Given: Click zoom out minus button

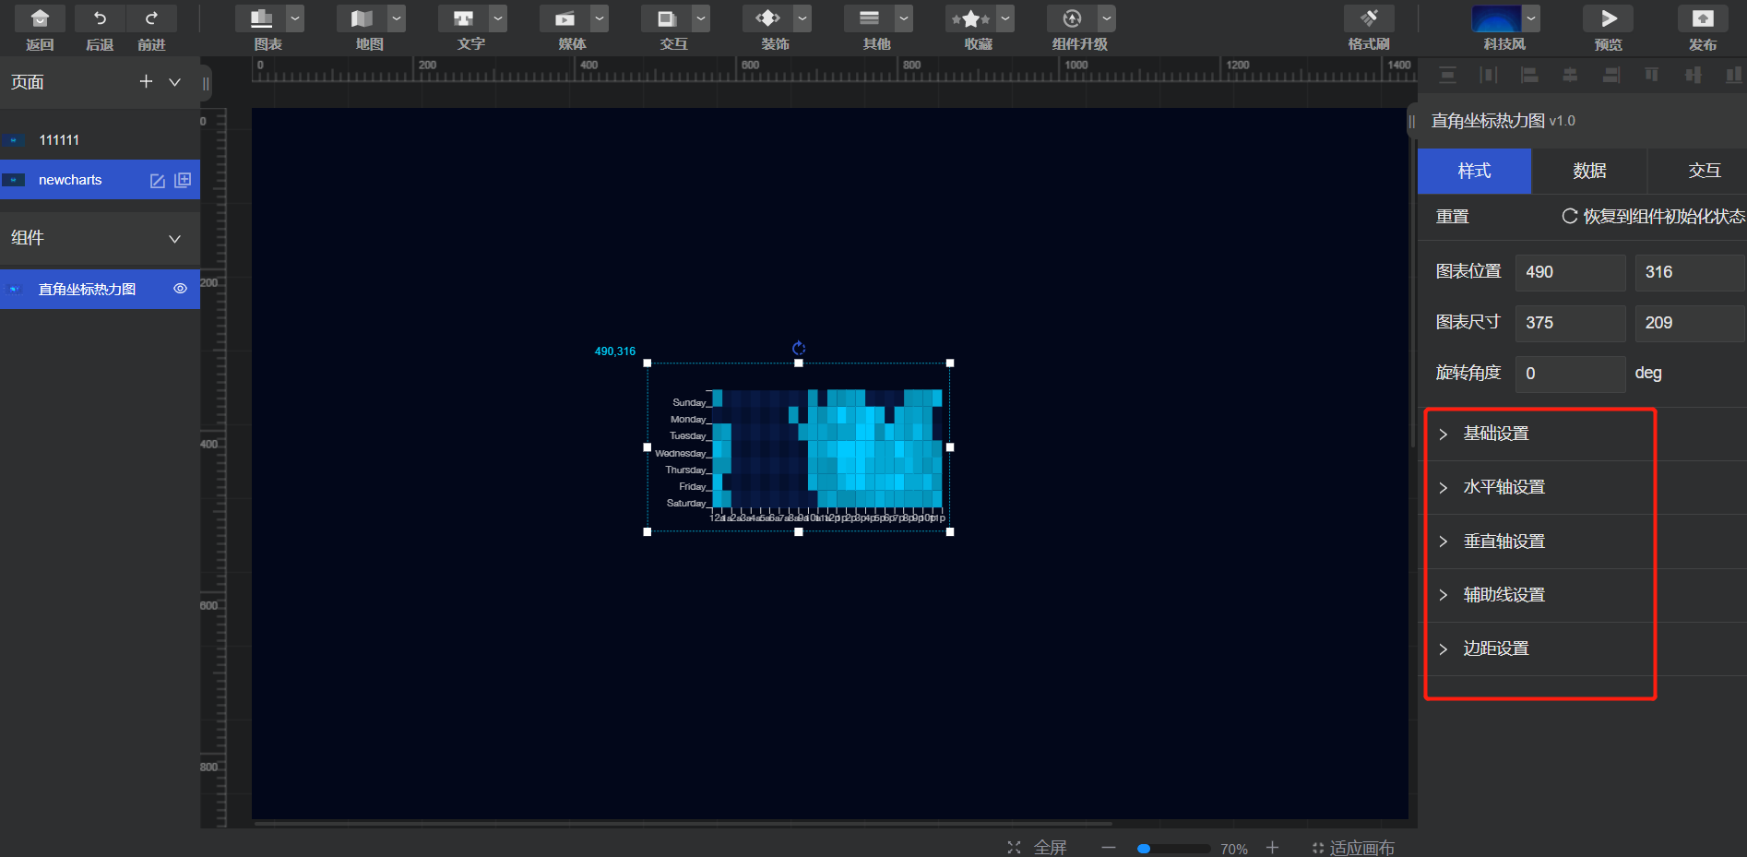Looking at the screenshot, I should click(1109, 847).
